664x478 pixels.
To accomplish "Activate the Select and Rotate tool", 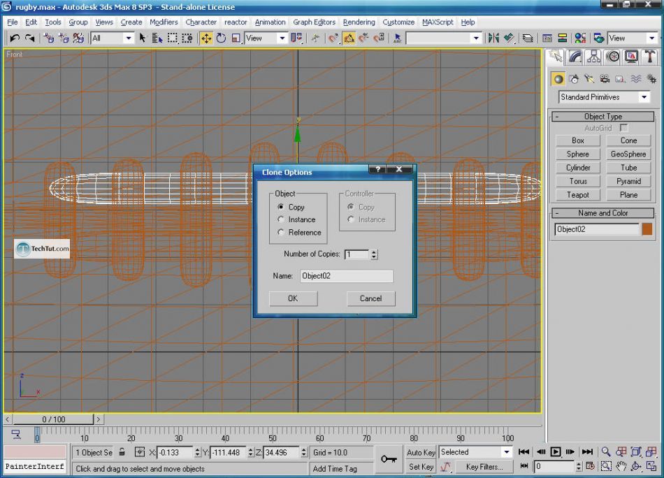I will (221, 38).
